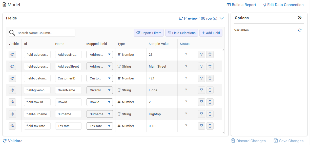Click the filter icon for the CustomerID row
Screen dimensions: 310x145
click(201, 78)
